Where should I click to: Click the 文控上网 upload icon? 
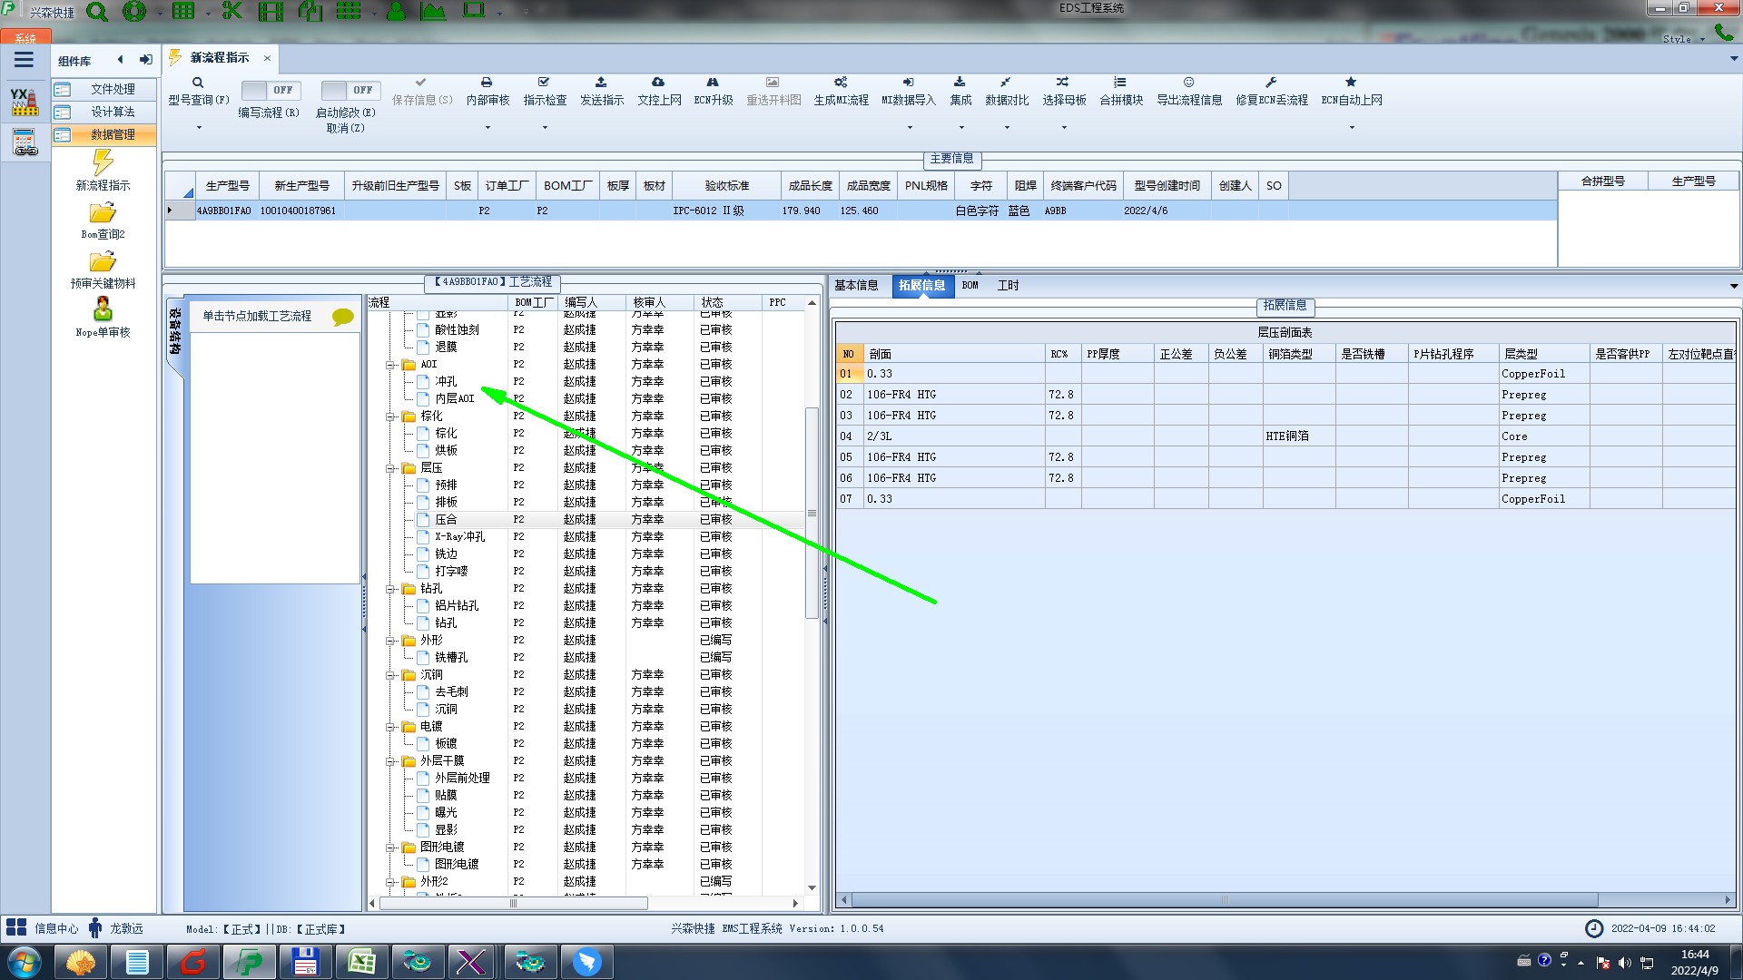coord(658,83)
